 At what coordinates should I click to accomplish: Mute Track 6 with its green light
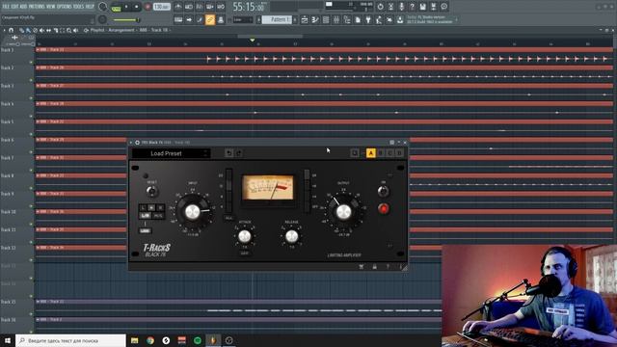click(x=31, y=152)
